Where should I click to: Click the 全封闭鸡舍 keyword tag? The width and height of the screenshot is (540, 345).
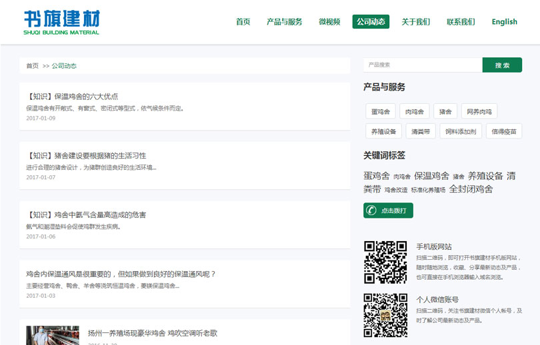click(471, 189)
